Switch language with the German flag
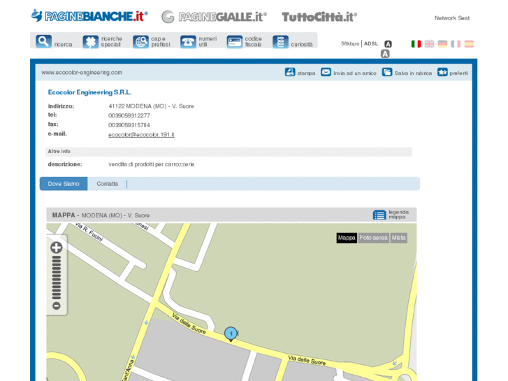 (x=442, y=44)
